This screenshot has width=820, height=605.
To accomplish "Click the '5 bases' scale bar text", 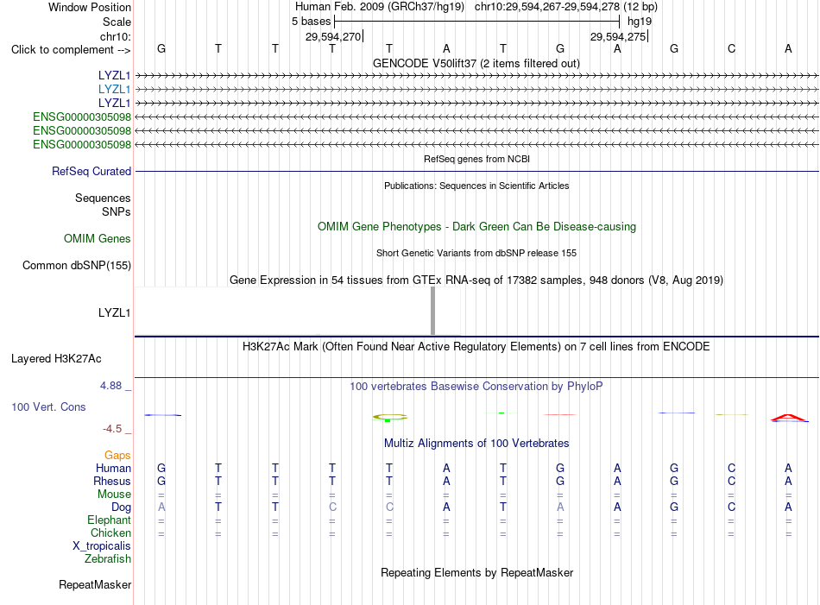I will 311,22.
